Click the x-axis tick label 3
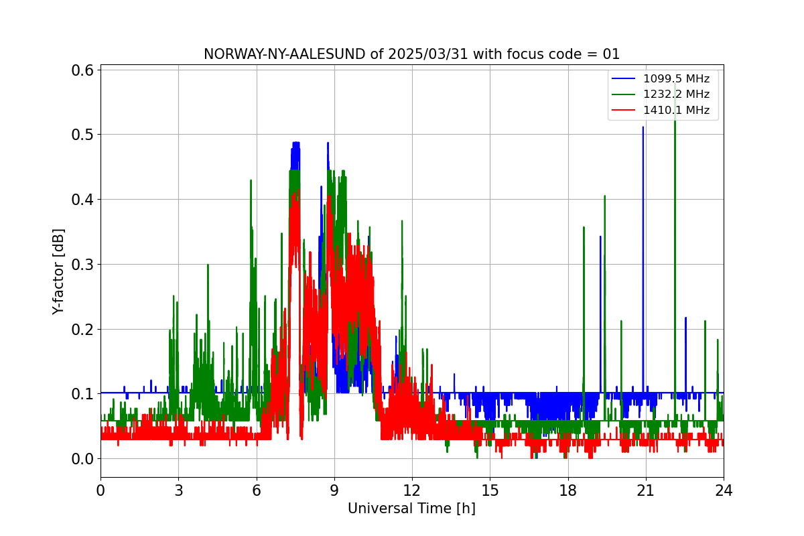Image resolution: width=804 pixels, height=536 pixels. (x=178, y=490)
